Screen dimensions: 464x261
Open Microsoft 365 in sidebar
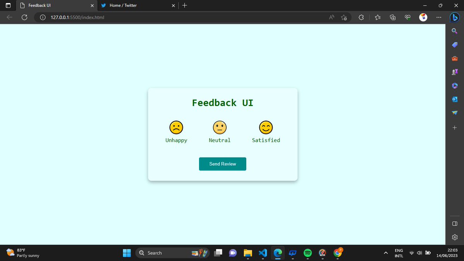pos(455,85)
